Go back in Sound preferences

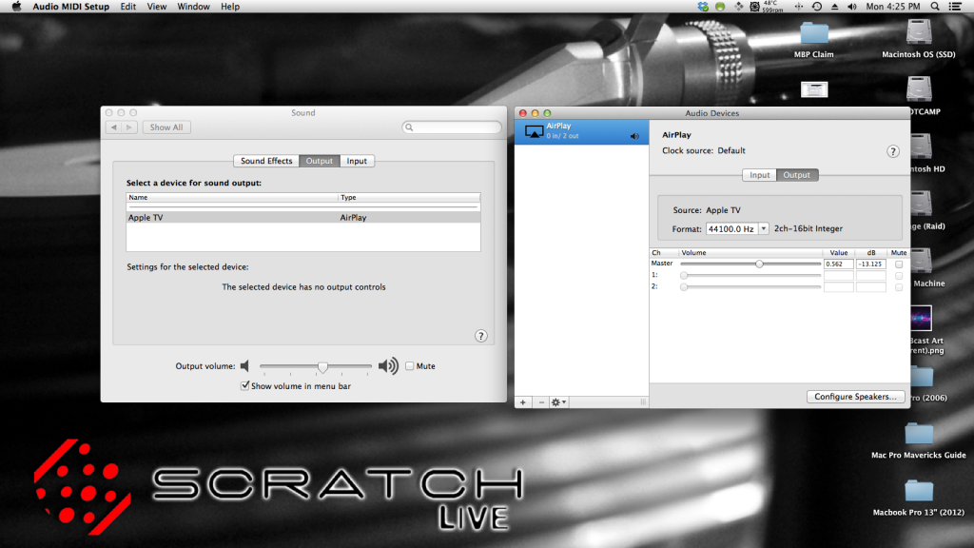click(x=114, y=127)
